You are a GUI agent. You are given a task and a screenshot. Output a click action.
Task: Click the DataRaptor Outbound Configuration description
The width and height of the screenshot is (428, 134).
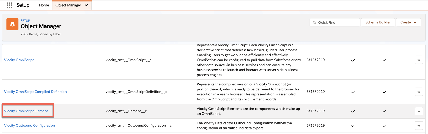pyautogui.click(x=244, y=126)
